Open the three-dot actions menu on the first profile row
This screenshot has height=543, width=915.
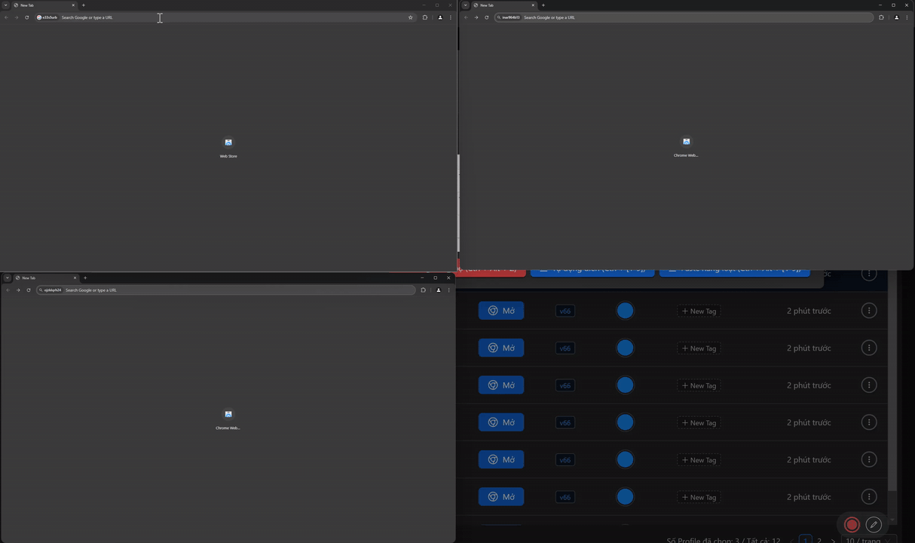[869, 310]
